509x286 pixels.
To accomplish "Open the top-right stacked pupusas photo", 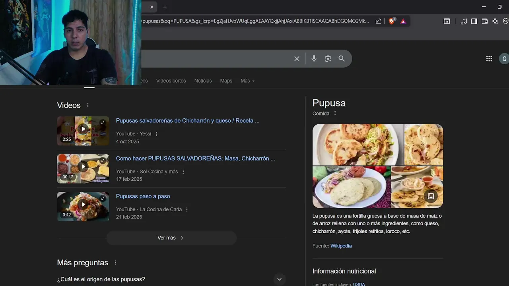I will 424,145.
